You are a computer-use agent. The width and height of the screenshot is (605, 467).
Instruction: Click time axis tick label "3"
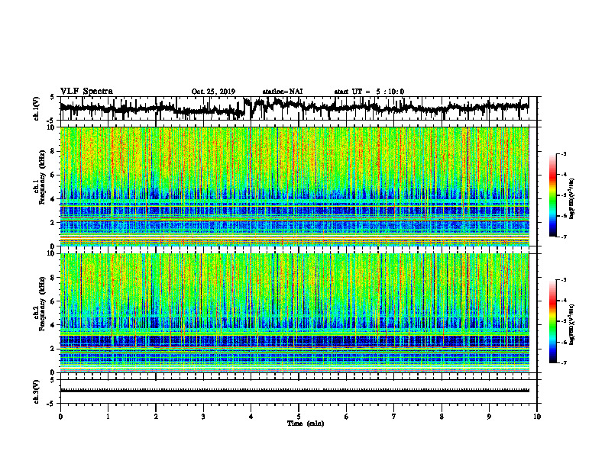203,417
